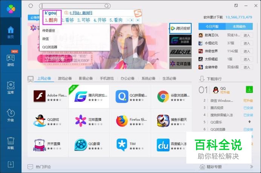Select 生活必备 category tab
The width and height of the screenshot is (261, 173).
tap(169, 78)
